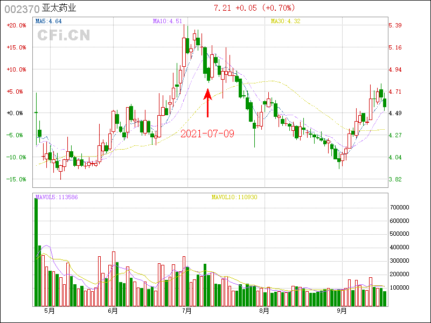
Task: Click the 5.39 price axis label
Action: tap(395, 25)
